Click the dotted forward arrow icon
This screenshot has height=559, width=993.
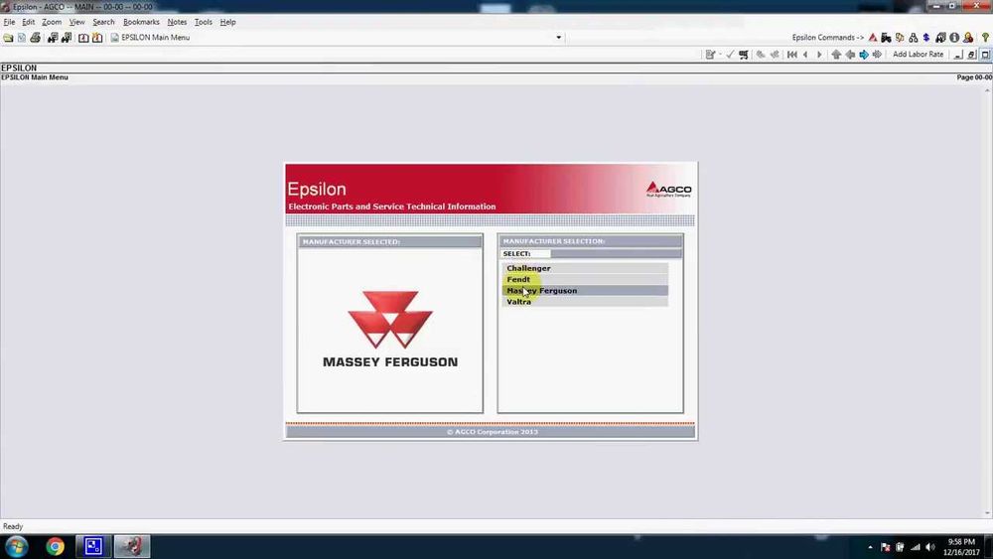877,55
